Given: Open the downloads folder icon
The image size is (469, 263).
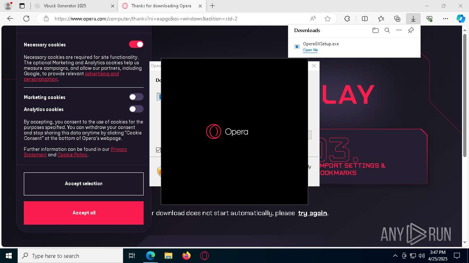Looking at the screenshot, I should click(375, 30).
